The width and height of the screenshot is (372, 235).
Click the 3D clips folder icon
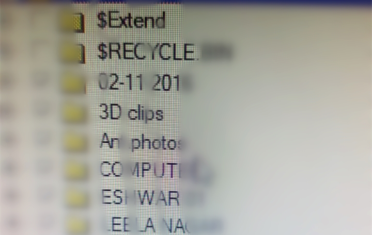pos(75,113)
